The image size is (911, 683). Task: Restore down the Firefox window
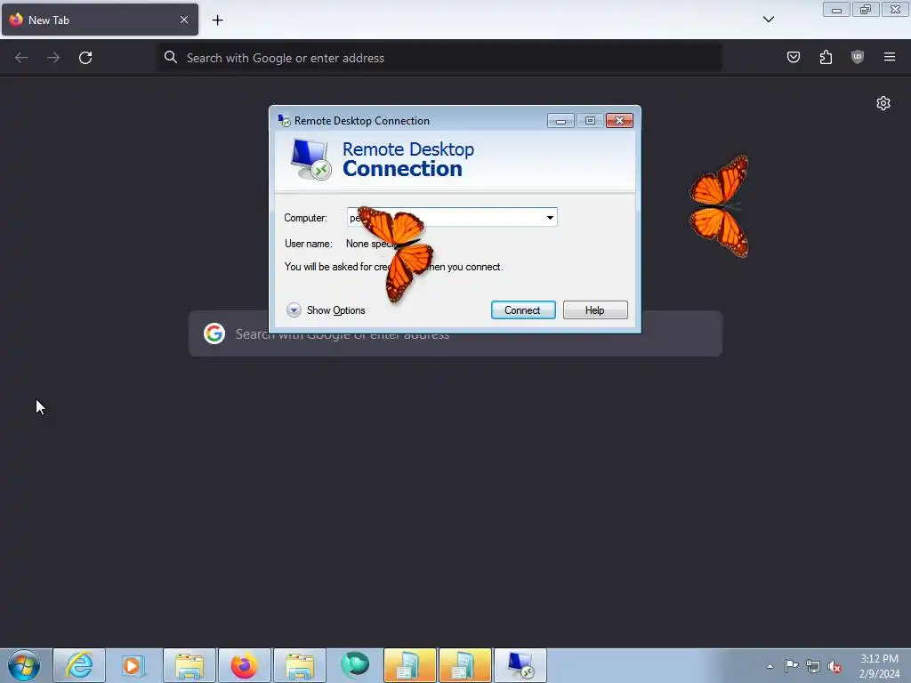(866, 10)
